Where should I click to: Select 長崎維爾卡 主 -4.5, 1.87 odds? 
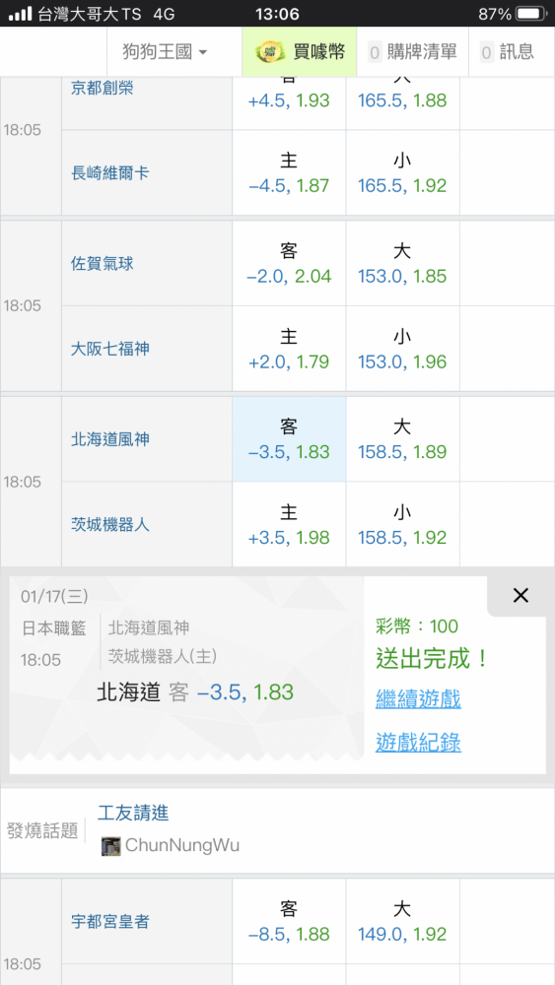289,172
